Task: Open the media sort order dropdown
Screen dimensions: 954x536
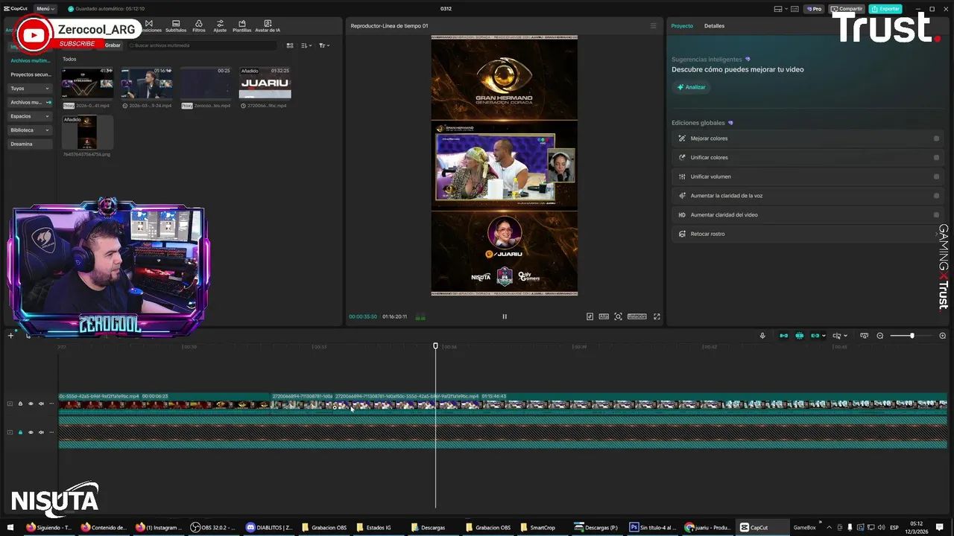Action: pos(306,45)
